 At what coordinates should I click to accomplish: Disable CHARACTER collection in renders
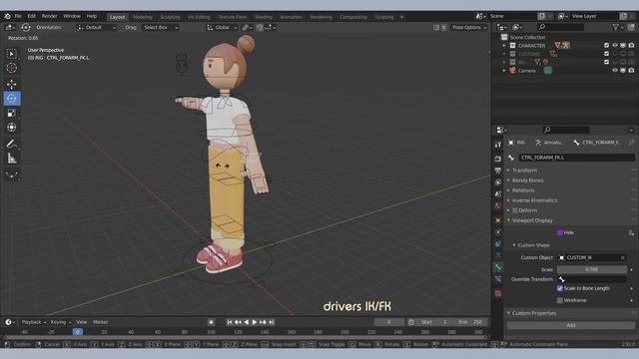631,45
